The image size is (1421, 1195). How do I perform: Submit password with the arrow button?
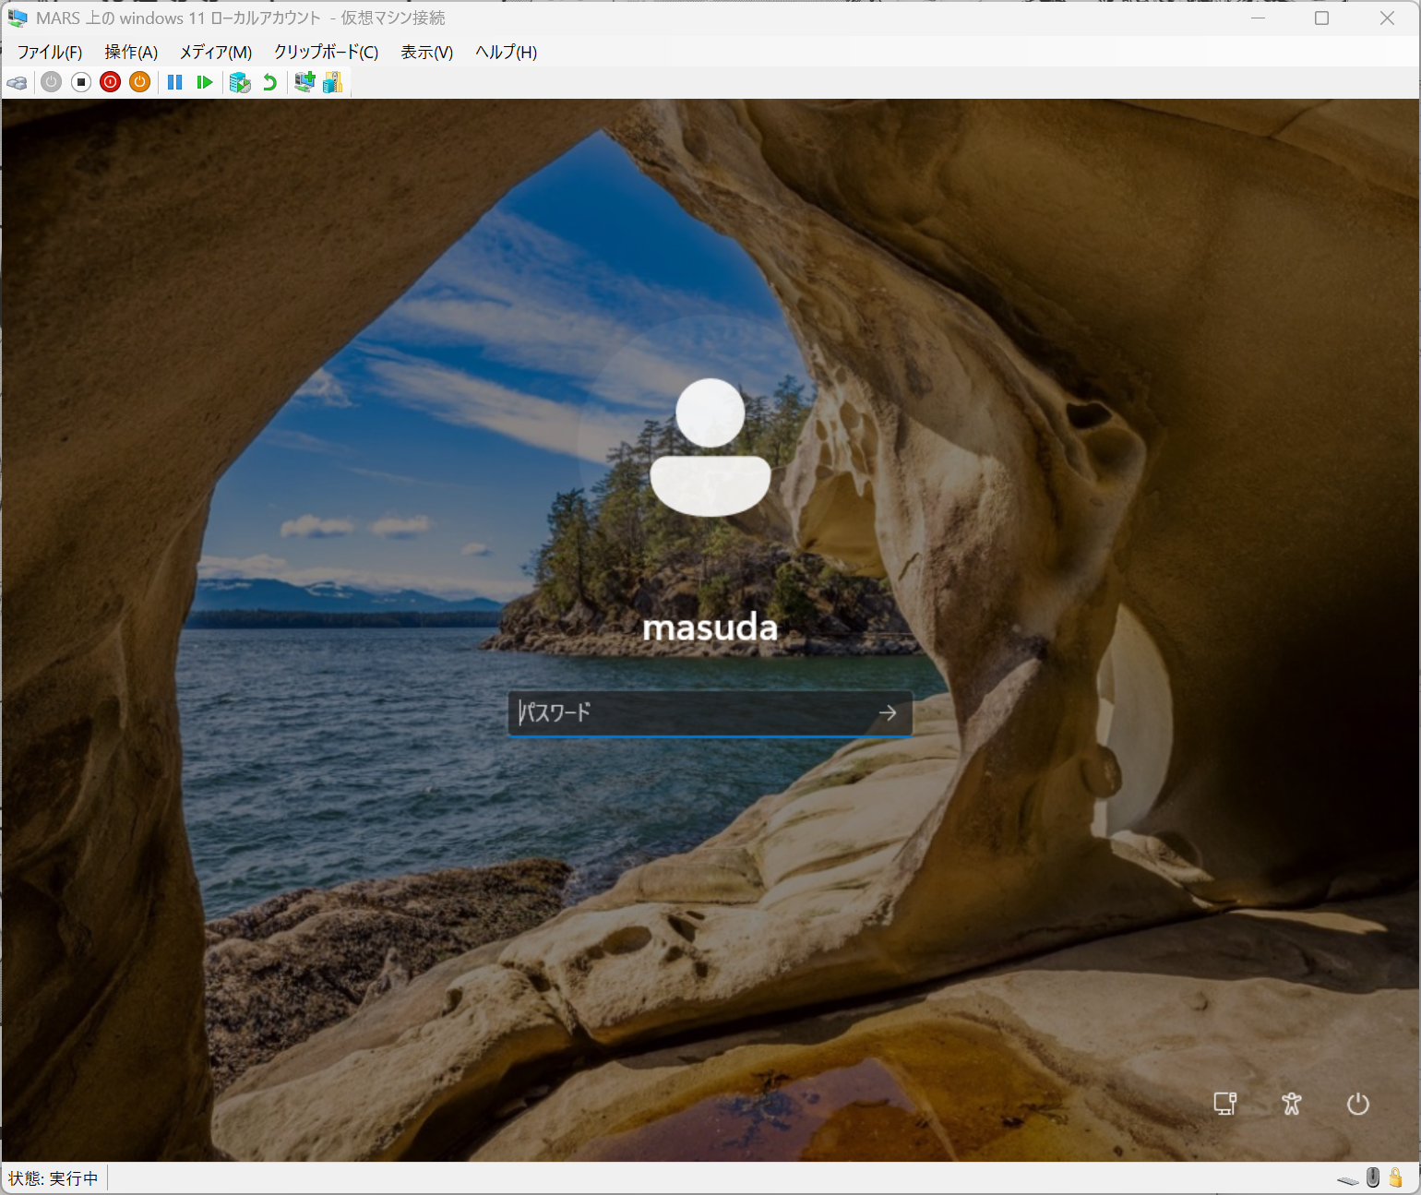click(888, 713)
